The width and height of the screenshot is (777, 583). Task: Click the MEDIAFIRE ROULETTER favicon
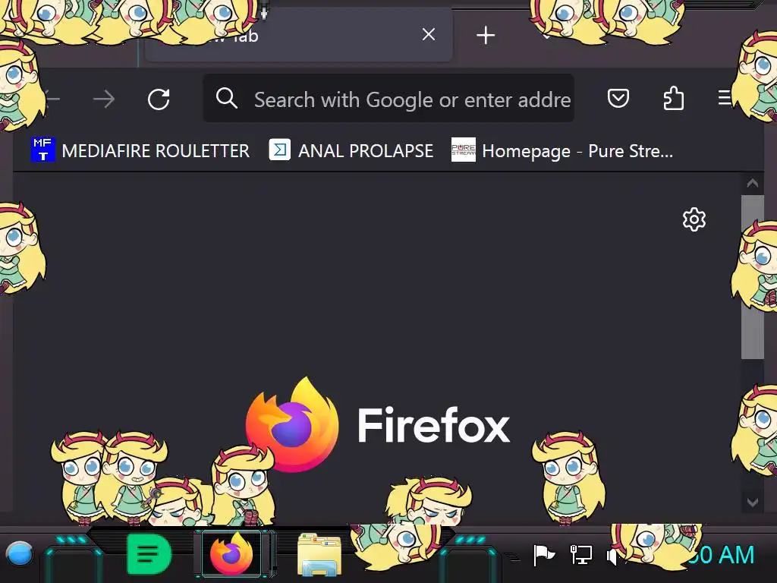43,150
